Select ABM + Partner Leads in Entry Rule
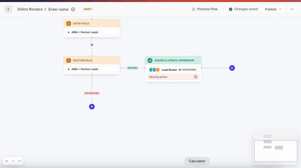Image resolution: width=301 pixels, height=168 pixels. point(92,32)
